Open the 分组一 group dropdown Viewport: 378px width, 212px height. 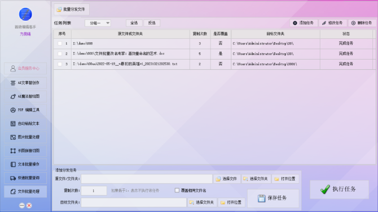point(98,23)
